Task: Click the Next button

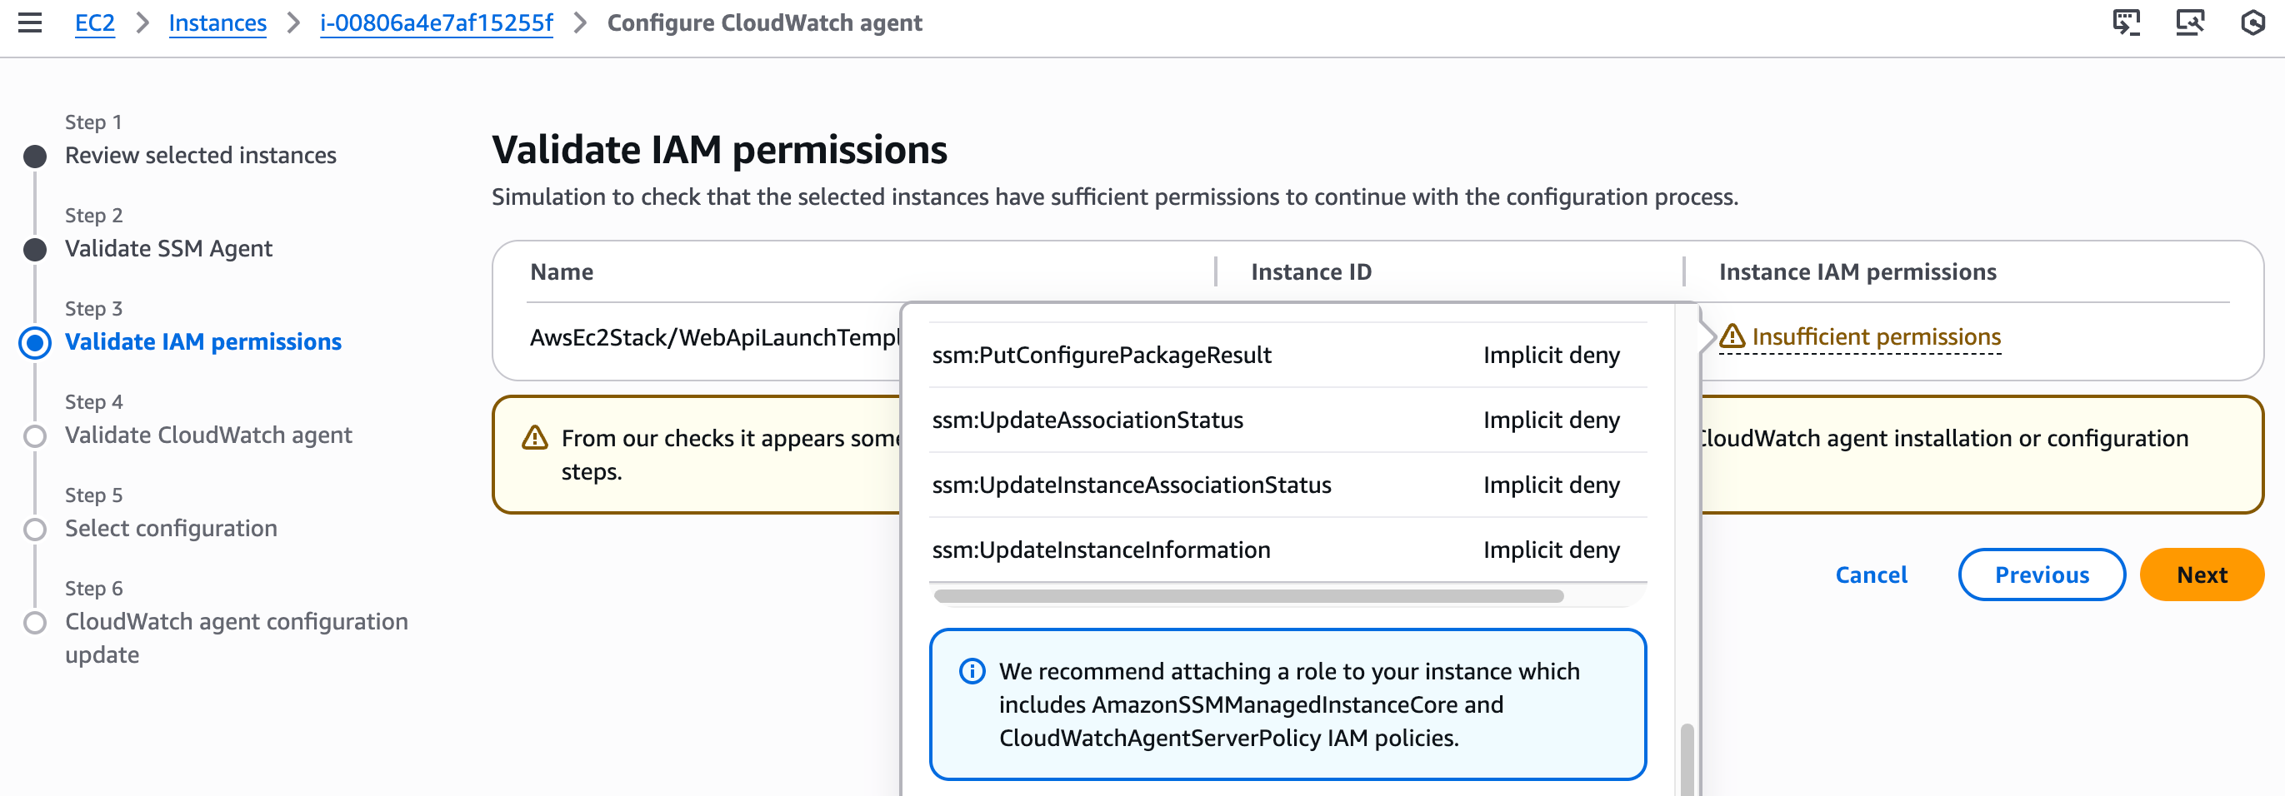Action: click(2202, 575)
